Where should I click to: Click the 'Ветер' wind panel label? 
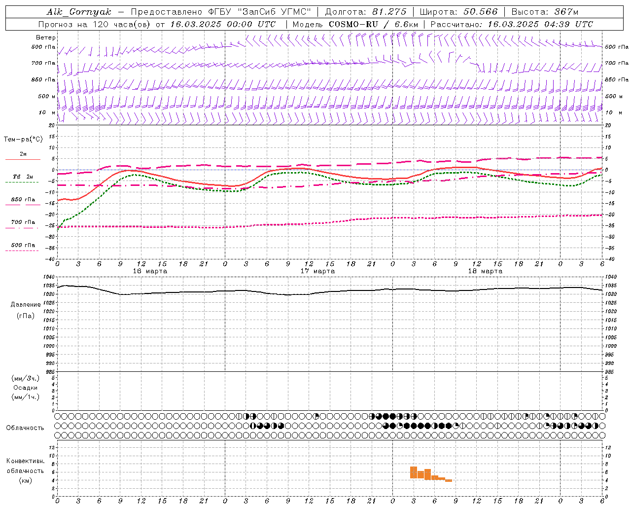pos(46,37)
